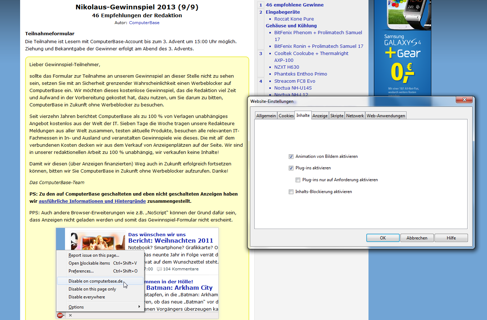Click the ABP icon in embedded screenshot
Screen dimensions: 487x320
point(60,315)
